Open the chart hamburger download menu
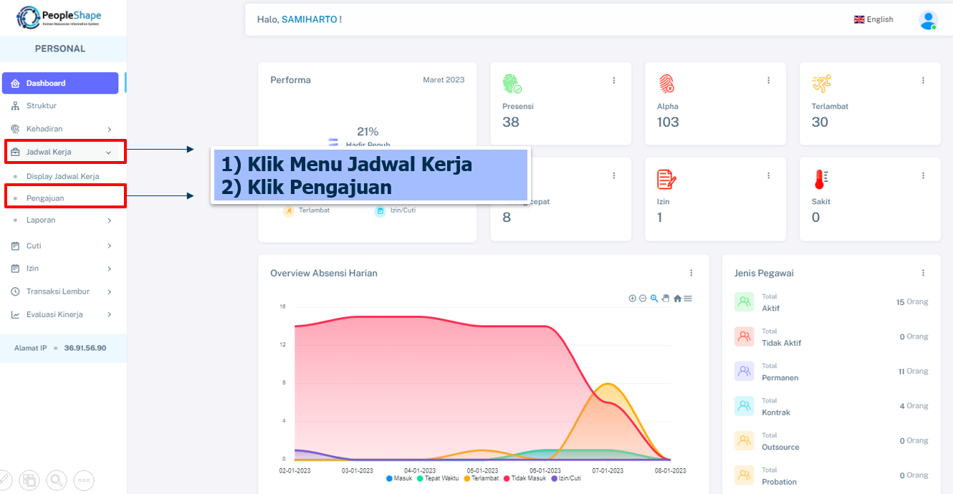This screenshot has width=953, height=494. (x=688, y=299)
